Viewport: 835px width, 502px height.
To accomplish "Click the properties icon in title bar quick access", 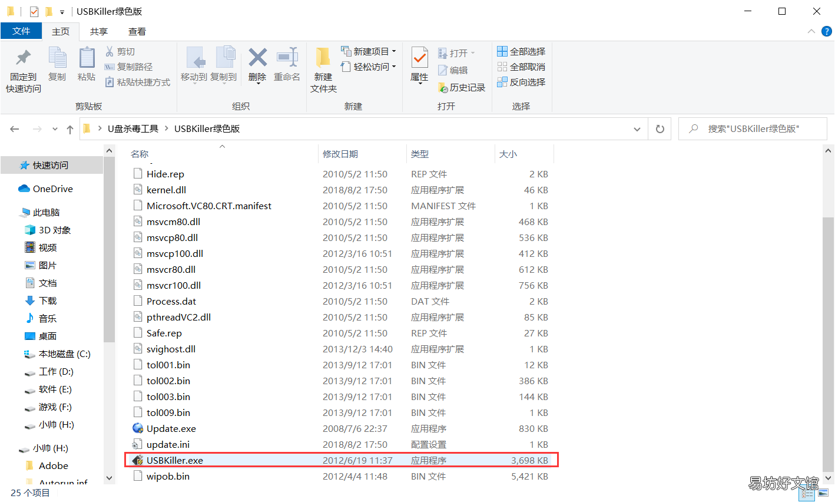I will tap(34, 11).
